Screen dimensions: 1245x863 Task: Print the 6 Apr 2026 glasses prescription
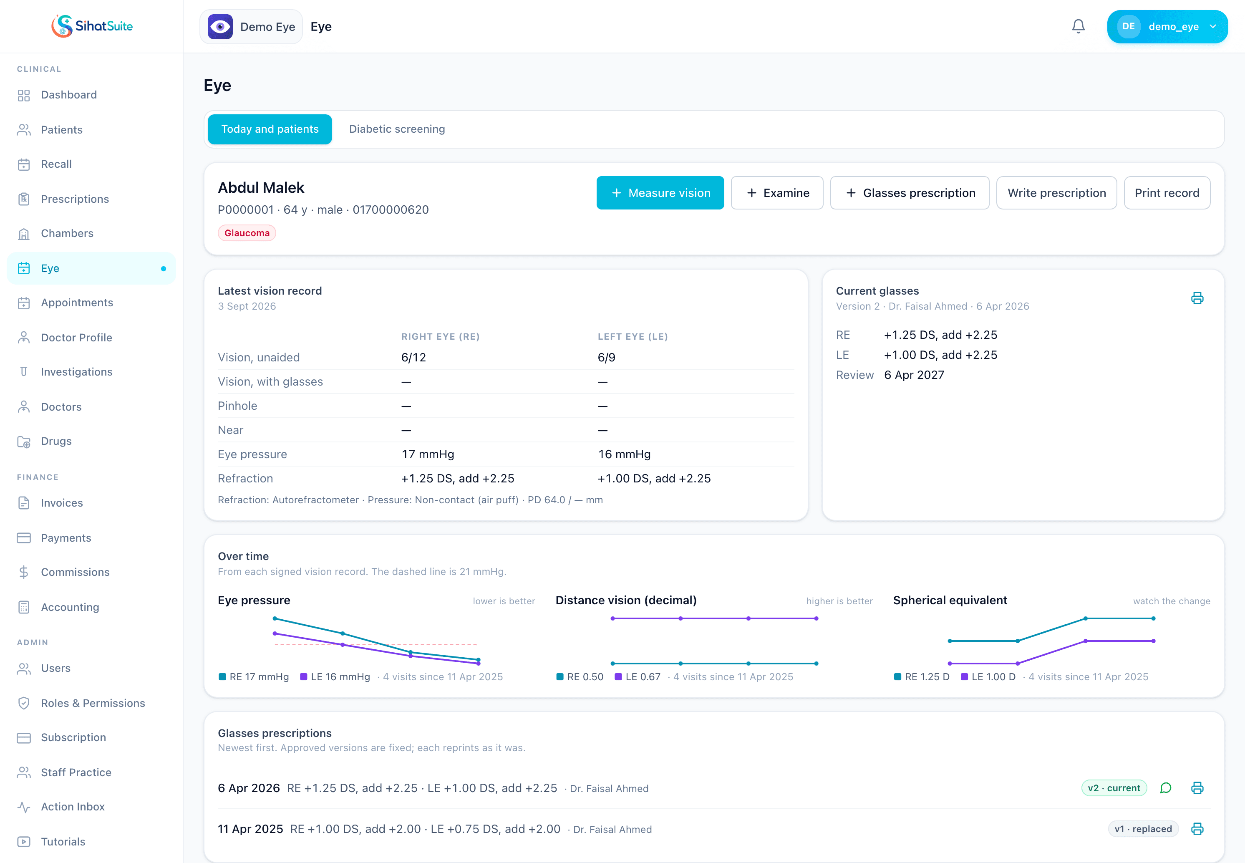1197,788
